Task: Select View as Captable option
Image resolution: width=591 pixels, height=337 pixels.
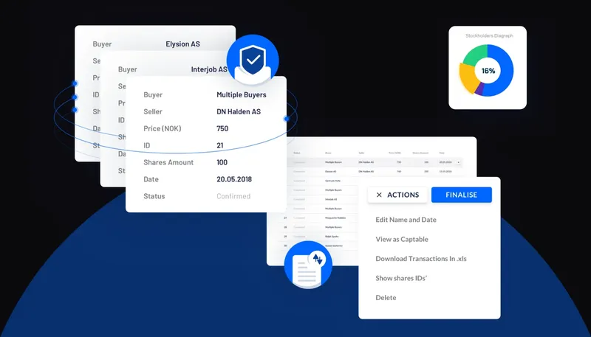Action: tap(402, 239)
